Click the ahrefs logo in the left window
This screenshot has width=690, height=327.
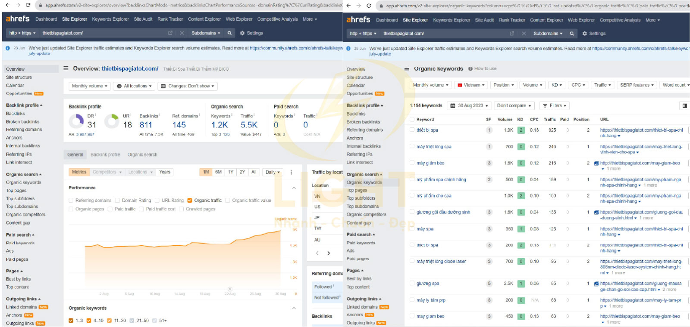click(18, 19)
